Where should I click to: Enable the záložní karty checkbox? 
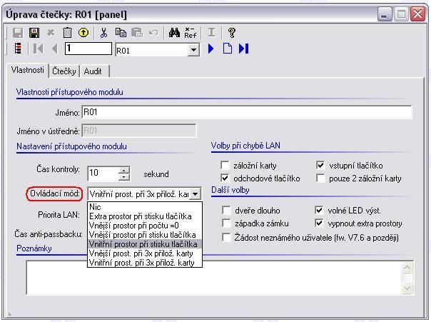[225, 165]
